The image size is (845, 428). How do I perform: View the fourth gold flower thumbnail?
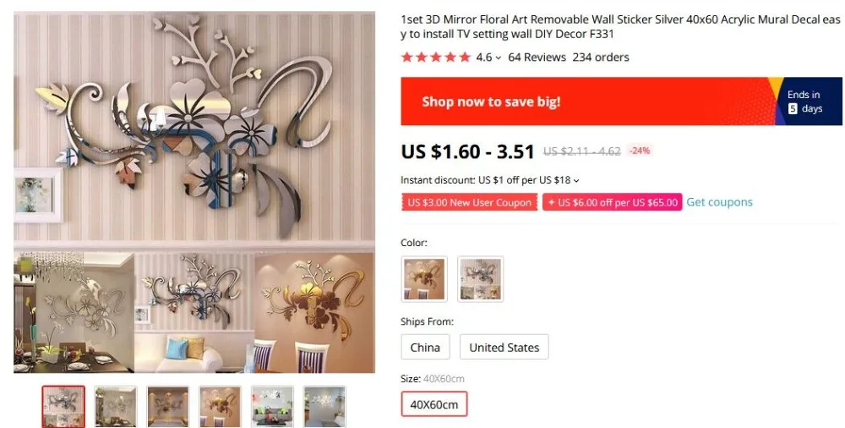pyautogui.click(x=220, y=407)
